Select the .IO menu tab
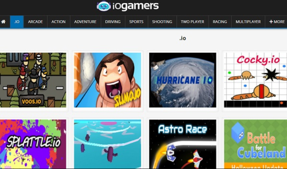The height and width of the screenshot is (169, 287). [x=17, y=22]
